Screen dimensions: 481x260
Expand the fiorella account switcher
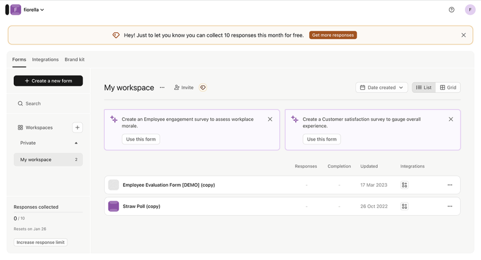[x=33, y=10]
